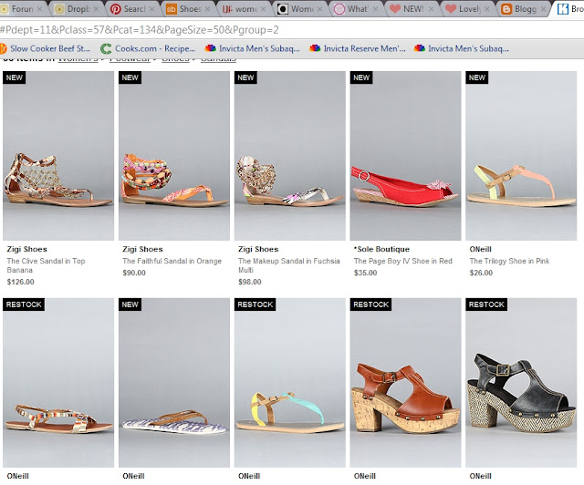Click the Blogger tab favicon
Image resolution: width=584 pixels, height=485 pixels.
tap(506, 9)
